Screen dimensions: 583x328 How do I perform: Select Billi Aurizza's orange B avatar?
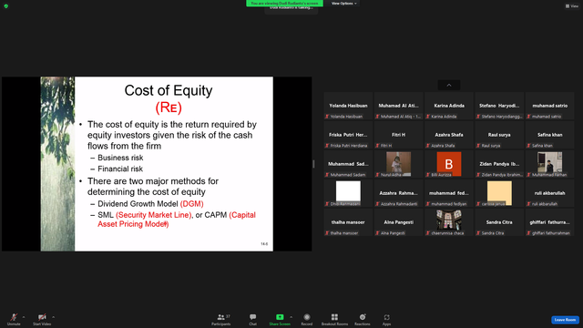(449, 164)
